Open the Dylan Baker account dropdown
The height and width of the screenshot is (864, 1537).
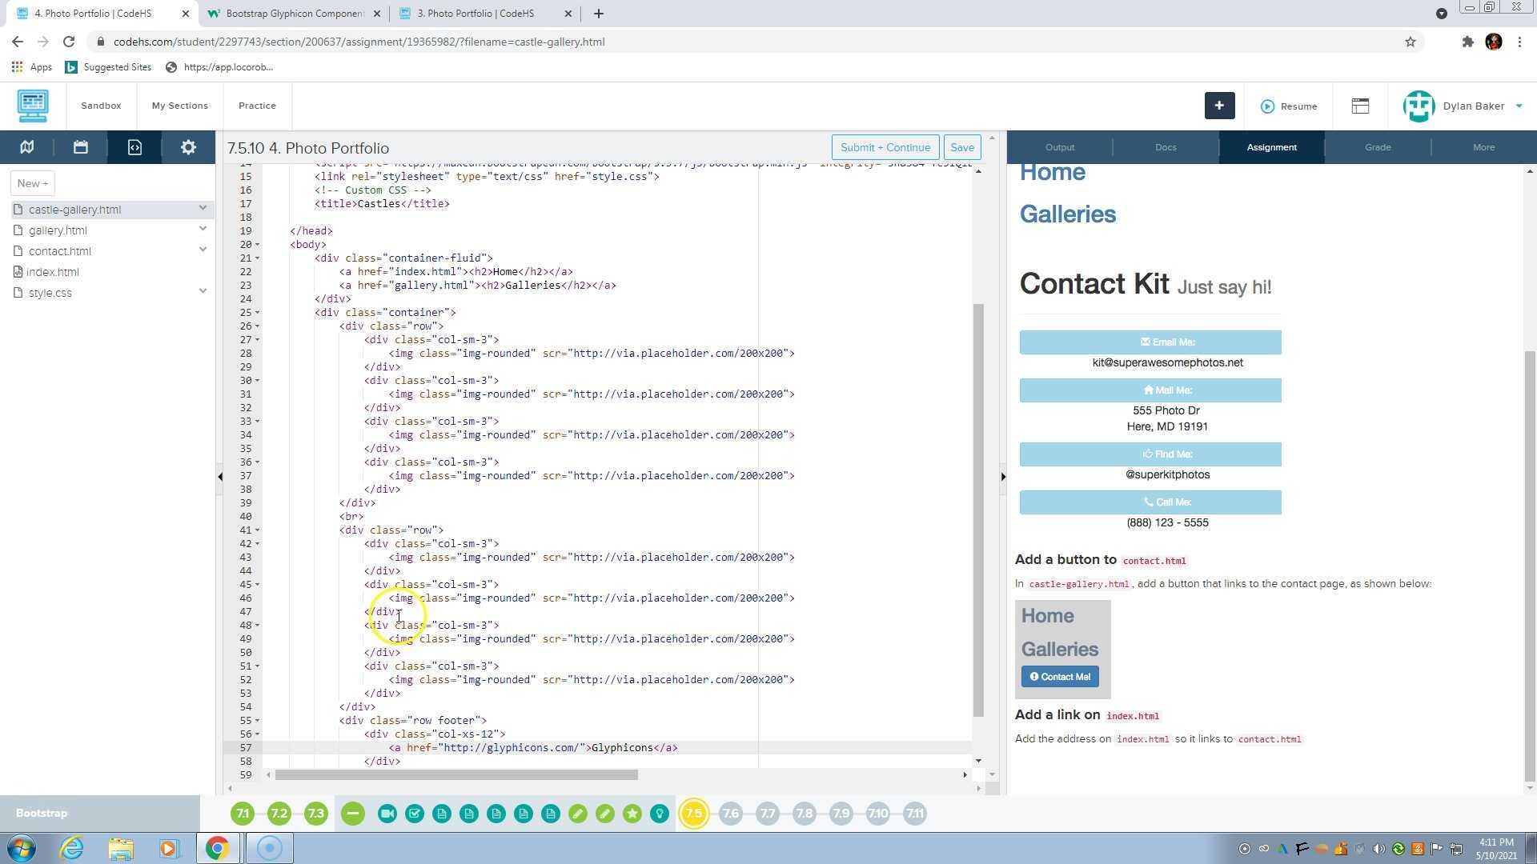click(1519, 106)
